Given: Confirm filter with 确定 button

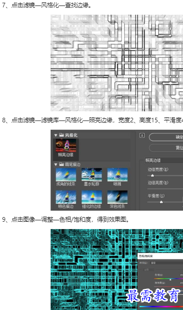Looking at the screenshot, I should tap(166, 137).
